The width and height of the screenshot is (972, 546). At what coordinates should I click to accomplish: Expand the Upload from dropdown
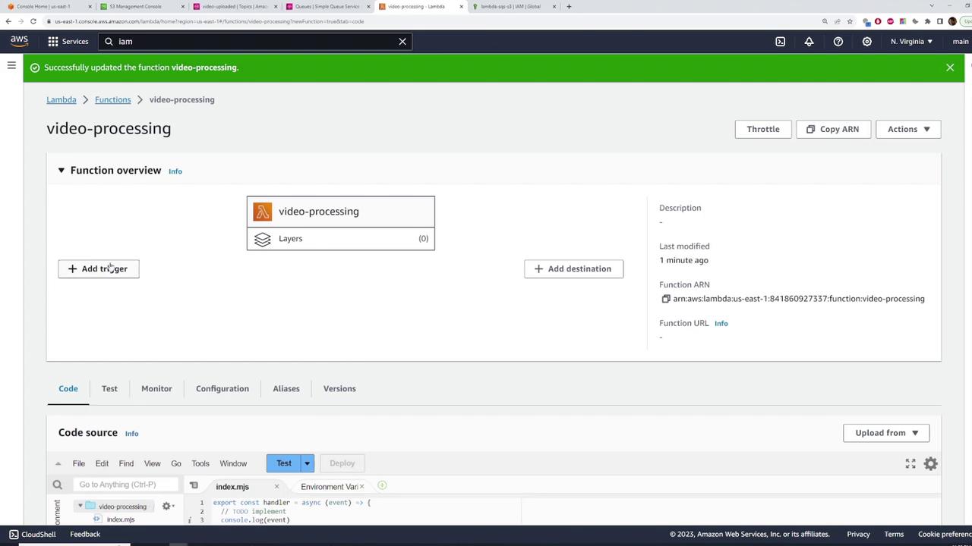[x=886, y=433]
